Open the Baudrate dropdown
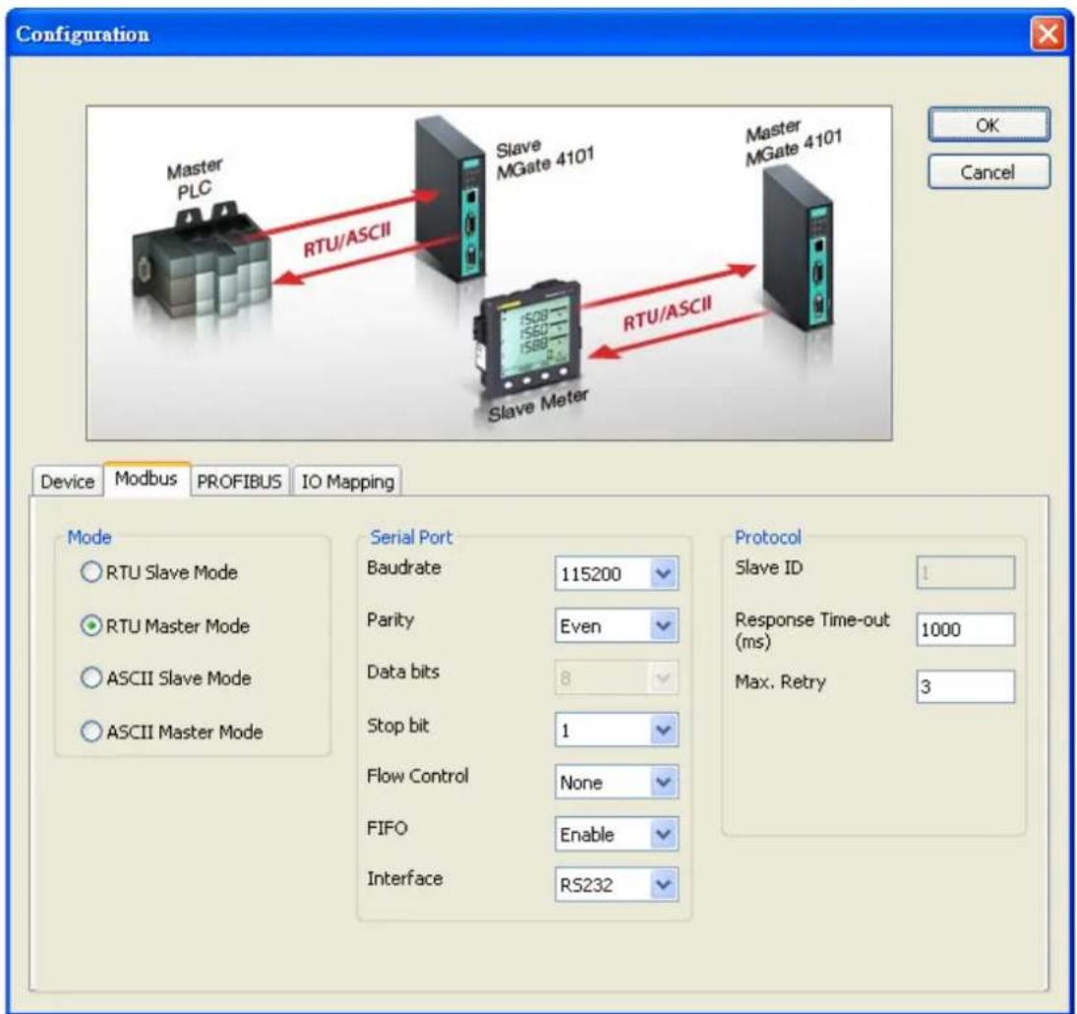 [616, 573]
